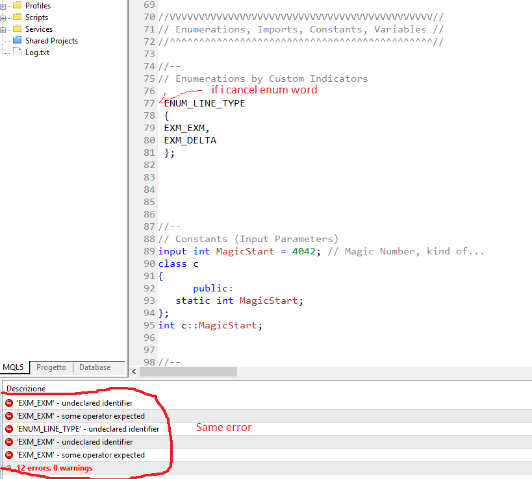Viewport: 532px width, 479px height.
Task: Click the horizontal scrollbar thumb
Action: pyautogui.click(x=188, y=371)
